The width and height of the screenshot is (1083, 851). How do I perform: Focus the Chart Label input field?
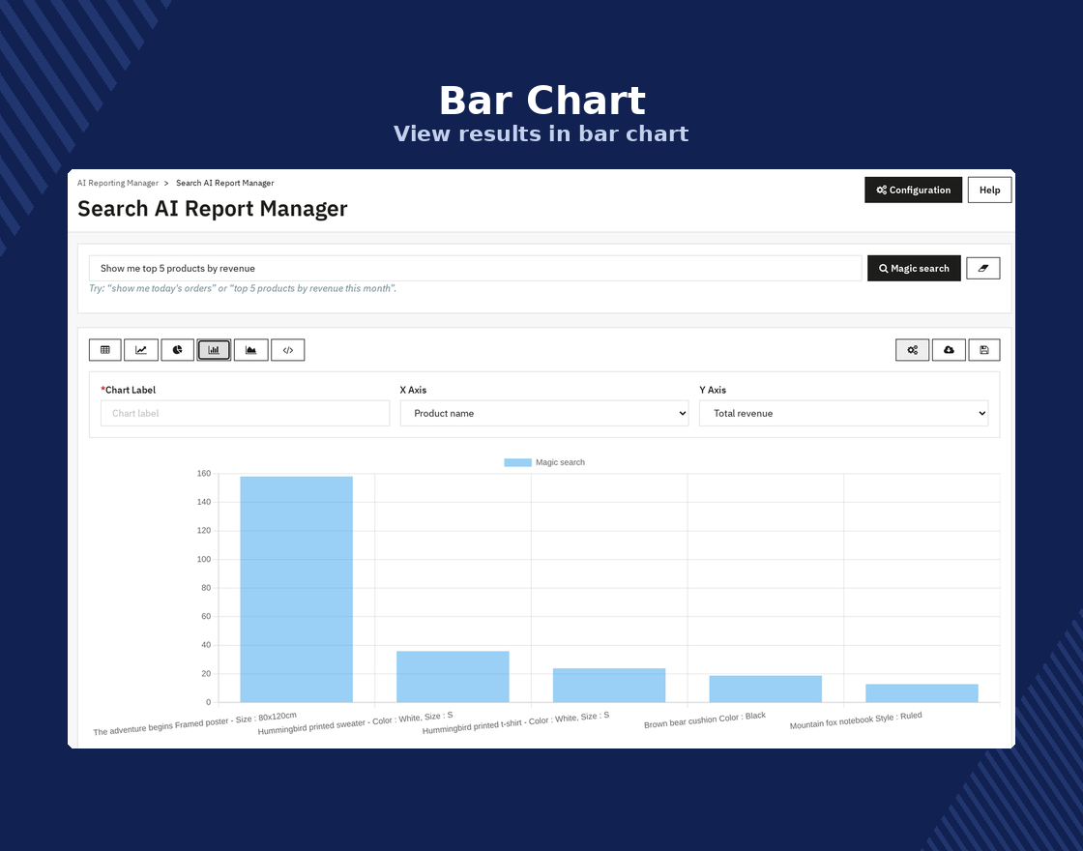click(246, 413)
